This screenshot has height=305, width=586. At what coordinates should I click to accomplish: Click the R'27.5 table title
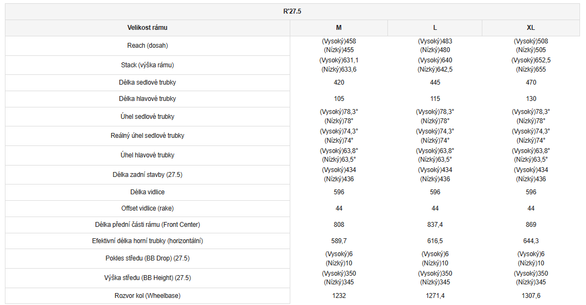292,11
